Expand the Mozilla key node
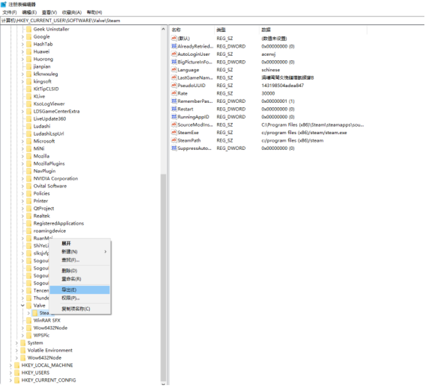 click(x=23, y=156)
